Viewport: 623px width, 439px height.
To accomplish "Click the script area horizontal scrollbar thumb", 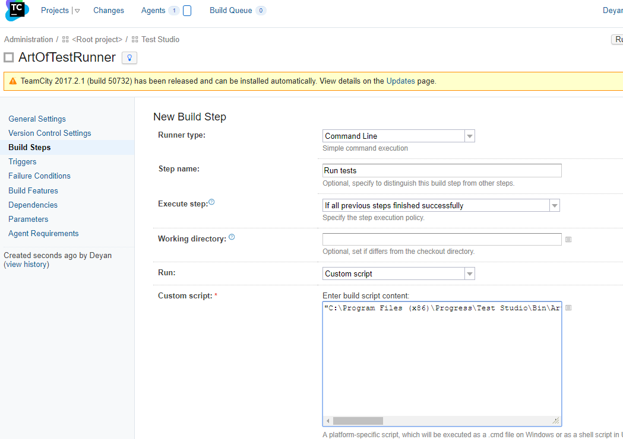I will (358, 421).
